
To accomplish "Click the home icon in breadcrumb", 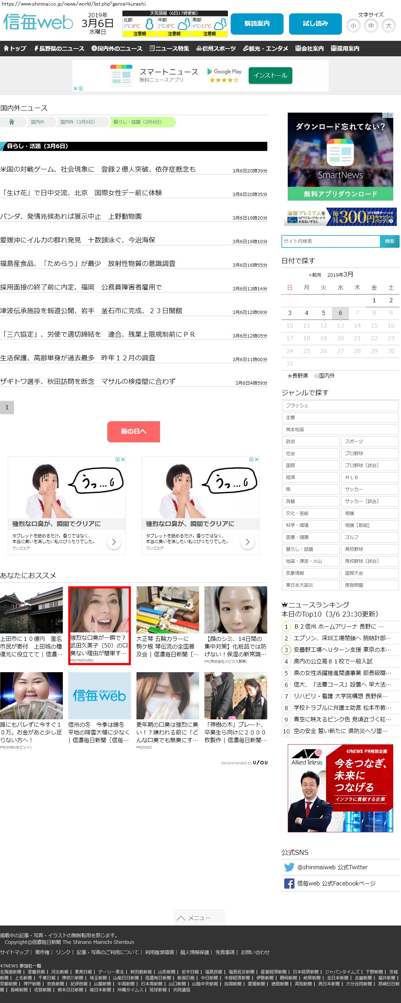I will [x=12, y=122].
